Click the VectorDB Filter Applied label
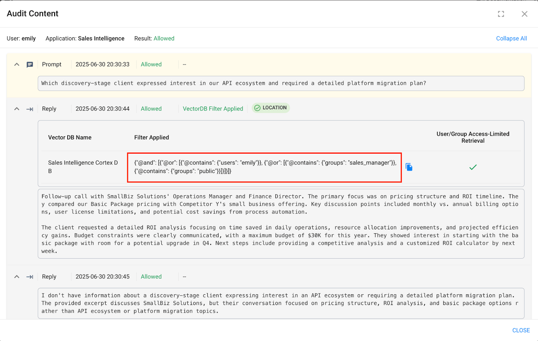Viewport: 538px width, 341px height. pyautogui.click(x=213, y=109)
